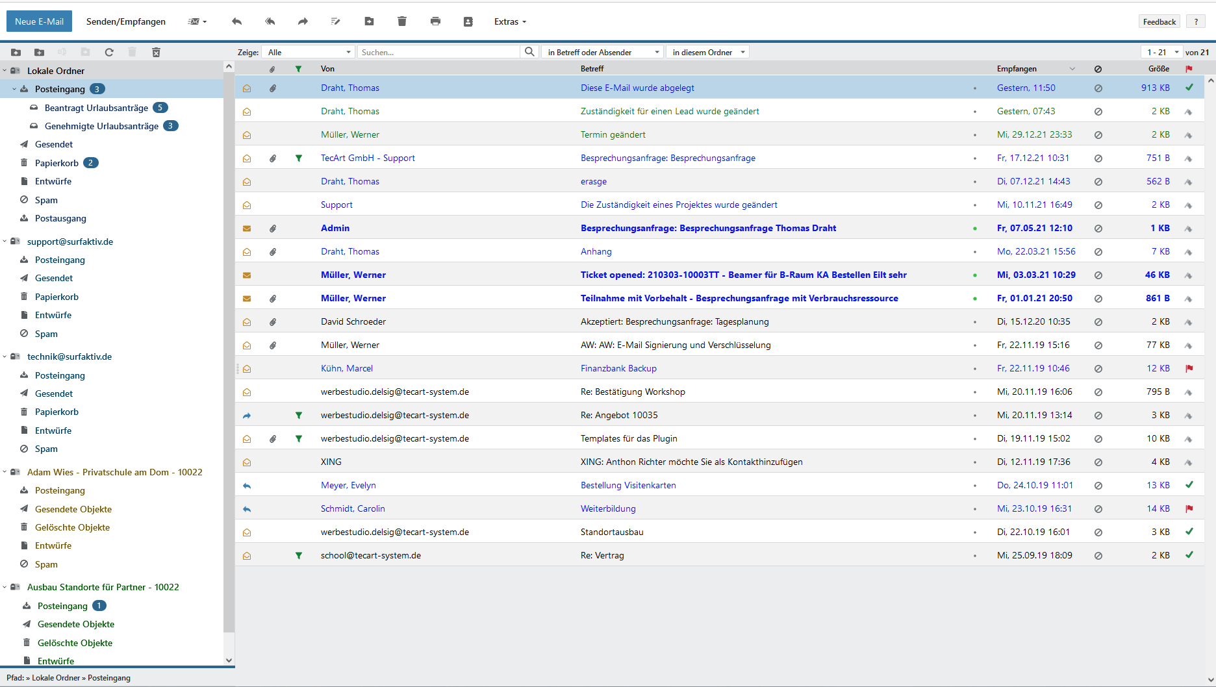
Task: Forward the selected email
Action: coord(303,21)
